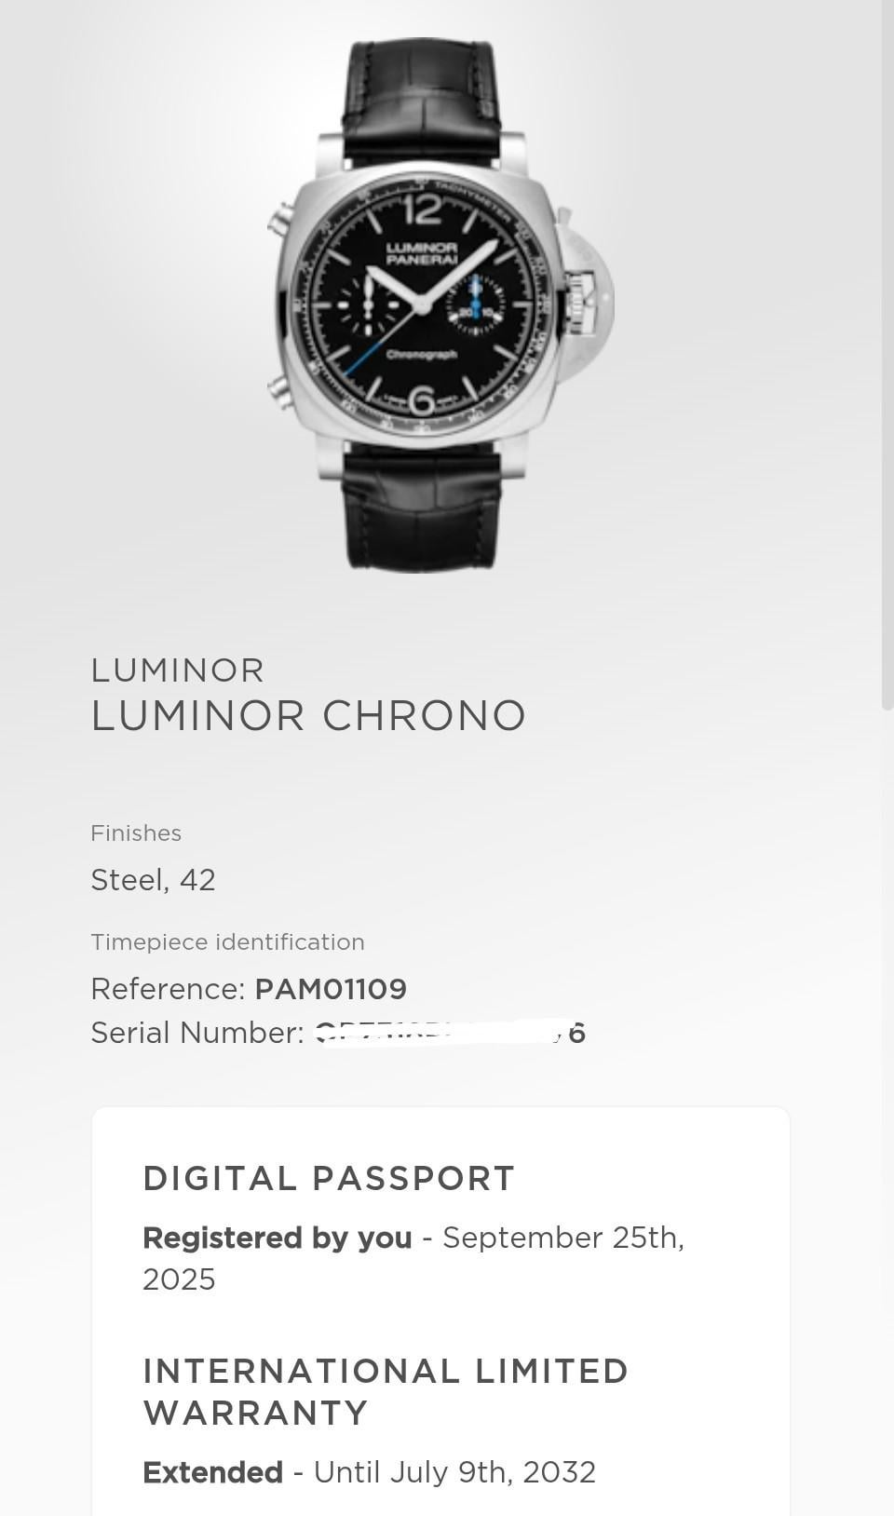Tap the Serial Number field
The image size is (894, 1516).
click(x=338, y=1033)
